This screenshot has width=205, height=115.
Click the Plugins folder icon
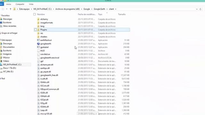tap(38, 30)
